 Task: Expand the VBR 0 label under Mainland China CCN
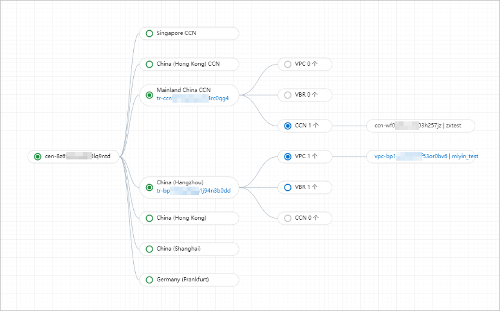click(306, 95)
